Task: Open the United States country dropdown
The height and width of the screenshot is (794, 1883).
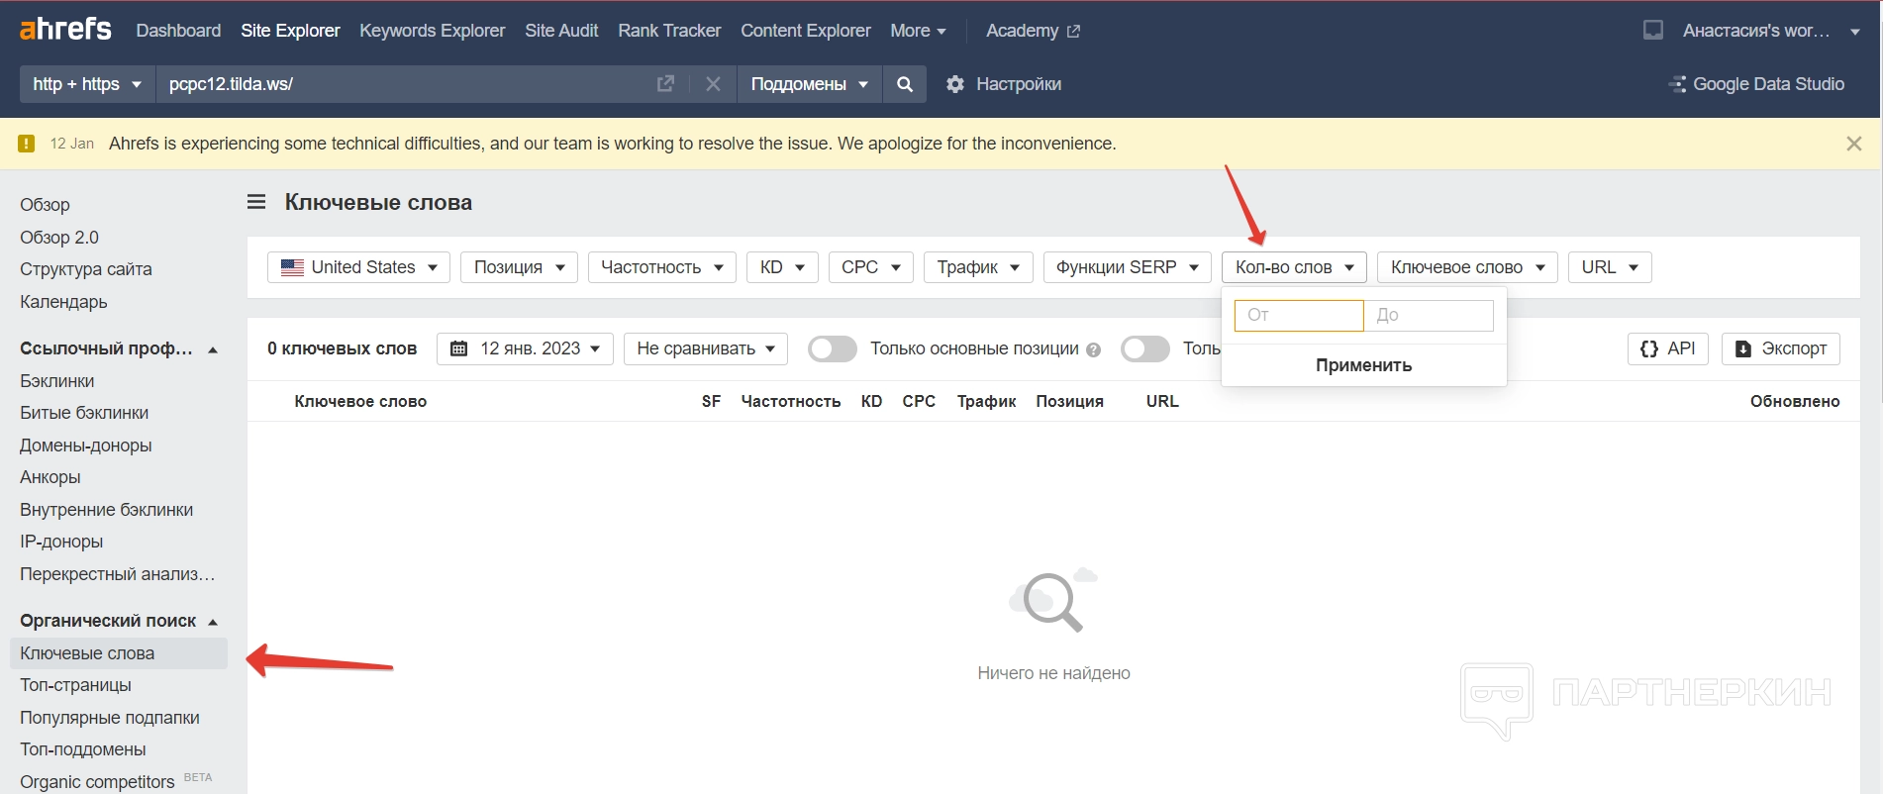Action: pos(358,267)
